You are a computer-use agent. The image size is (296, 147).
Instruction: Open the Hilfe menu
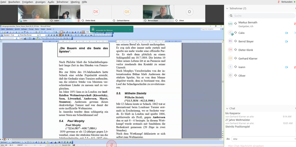click(x=84, y=2)
